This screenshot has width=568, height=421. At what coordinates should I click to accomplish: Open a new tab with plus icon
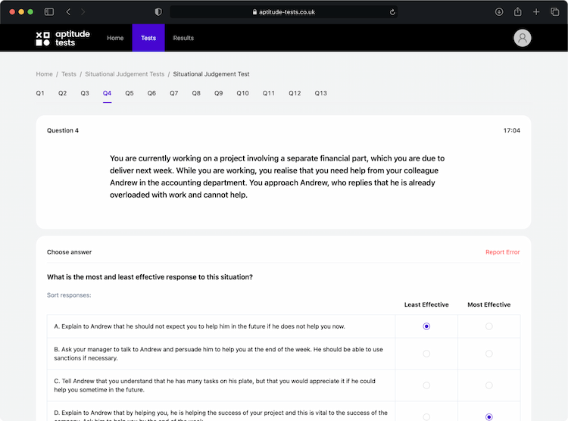point(536,12)
